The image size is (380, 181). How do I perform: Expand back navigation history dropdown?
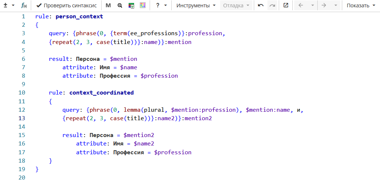(x=313, y=5)
